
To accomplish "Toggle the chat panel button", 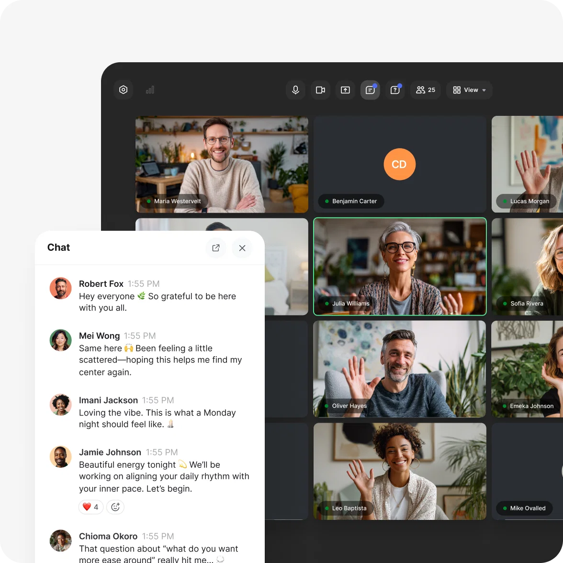I will pyautogui.click(x=370, y=90).
